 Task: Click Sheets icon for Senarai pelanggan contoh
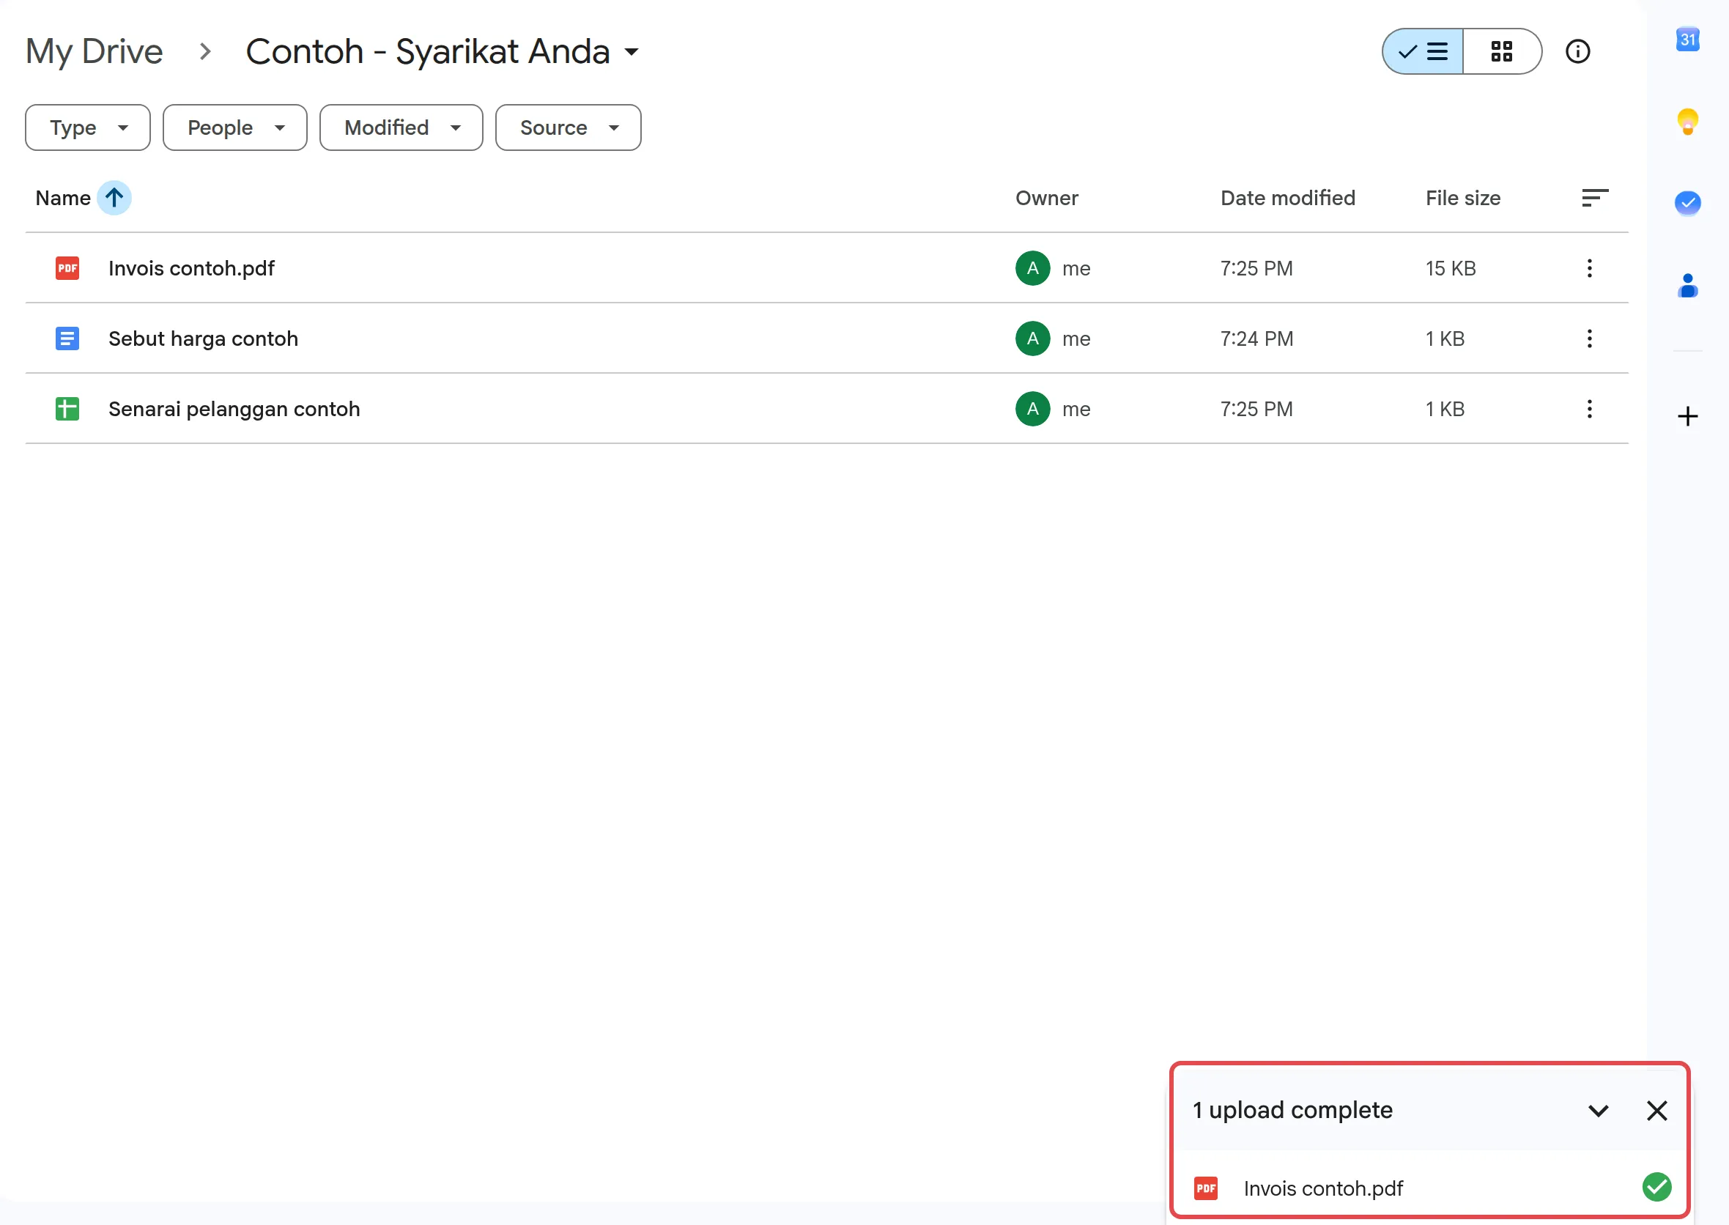pos(67,409)
